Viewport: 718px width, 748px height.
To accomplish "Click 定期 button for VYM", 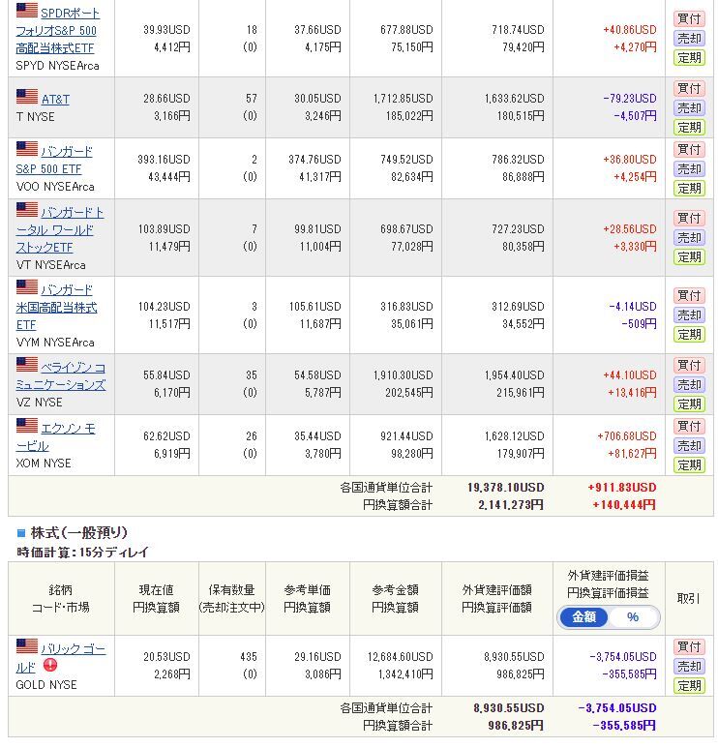I will (x=689, y=335).
